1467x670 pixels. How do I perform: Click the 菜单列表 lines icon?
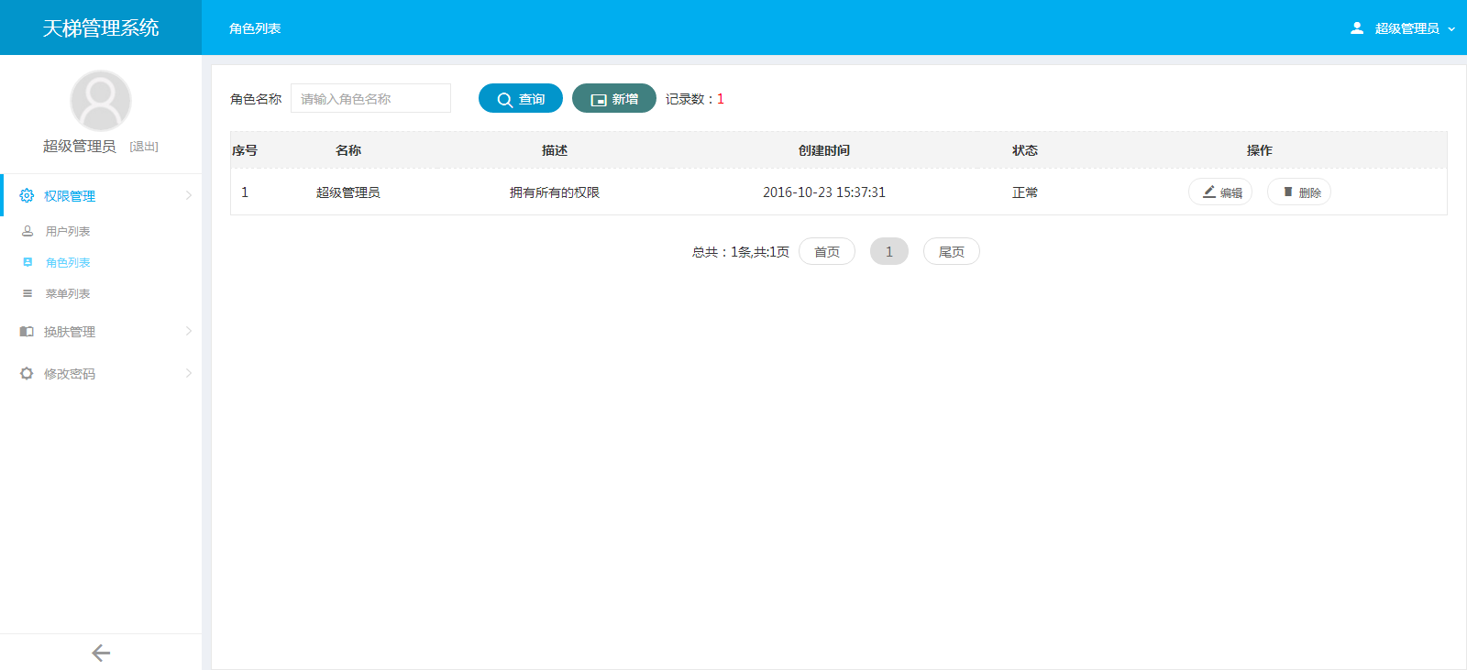[x=28, y=293]
